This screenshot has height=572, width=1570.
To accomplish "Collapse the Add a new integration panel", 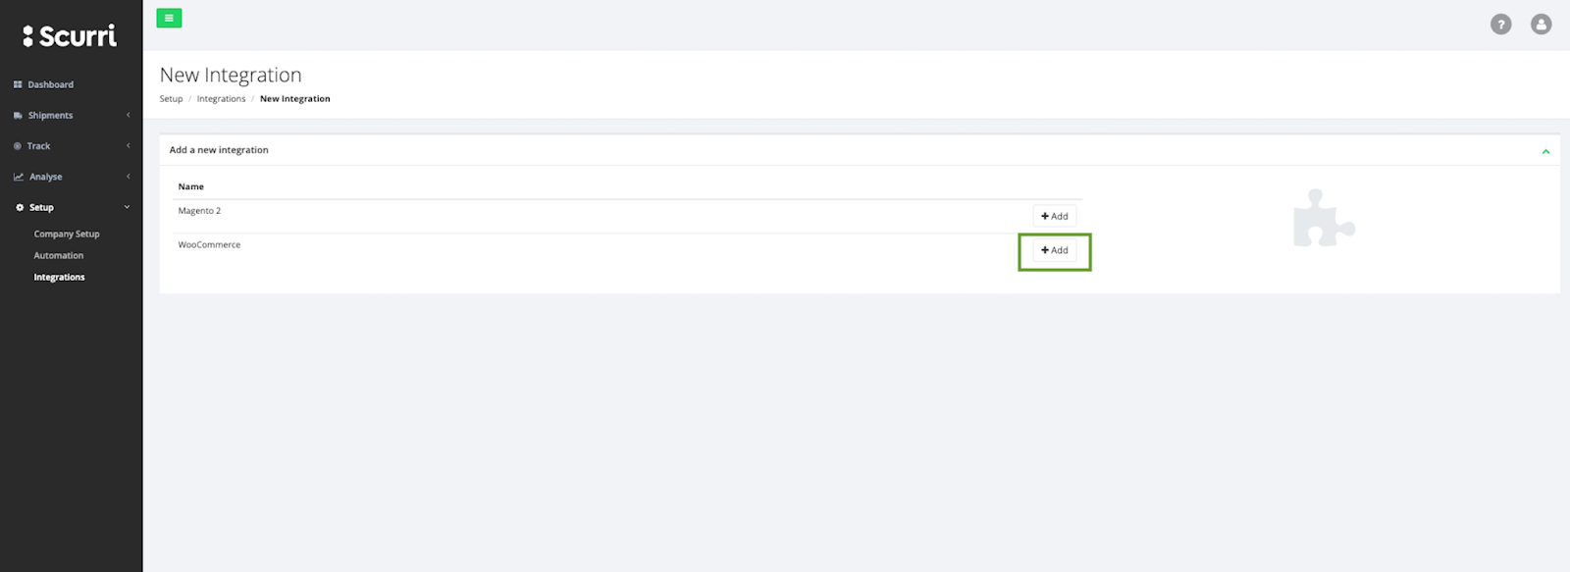I will [1545, 151].
